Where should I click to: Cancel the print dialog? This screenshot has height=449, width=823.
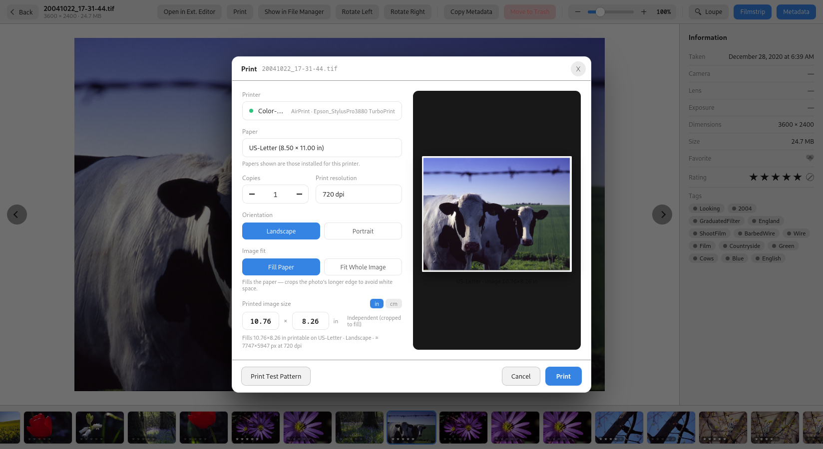[x=521, y=376]
